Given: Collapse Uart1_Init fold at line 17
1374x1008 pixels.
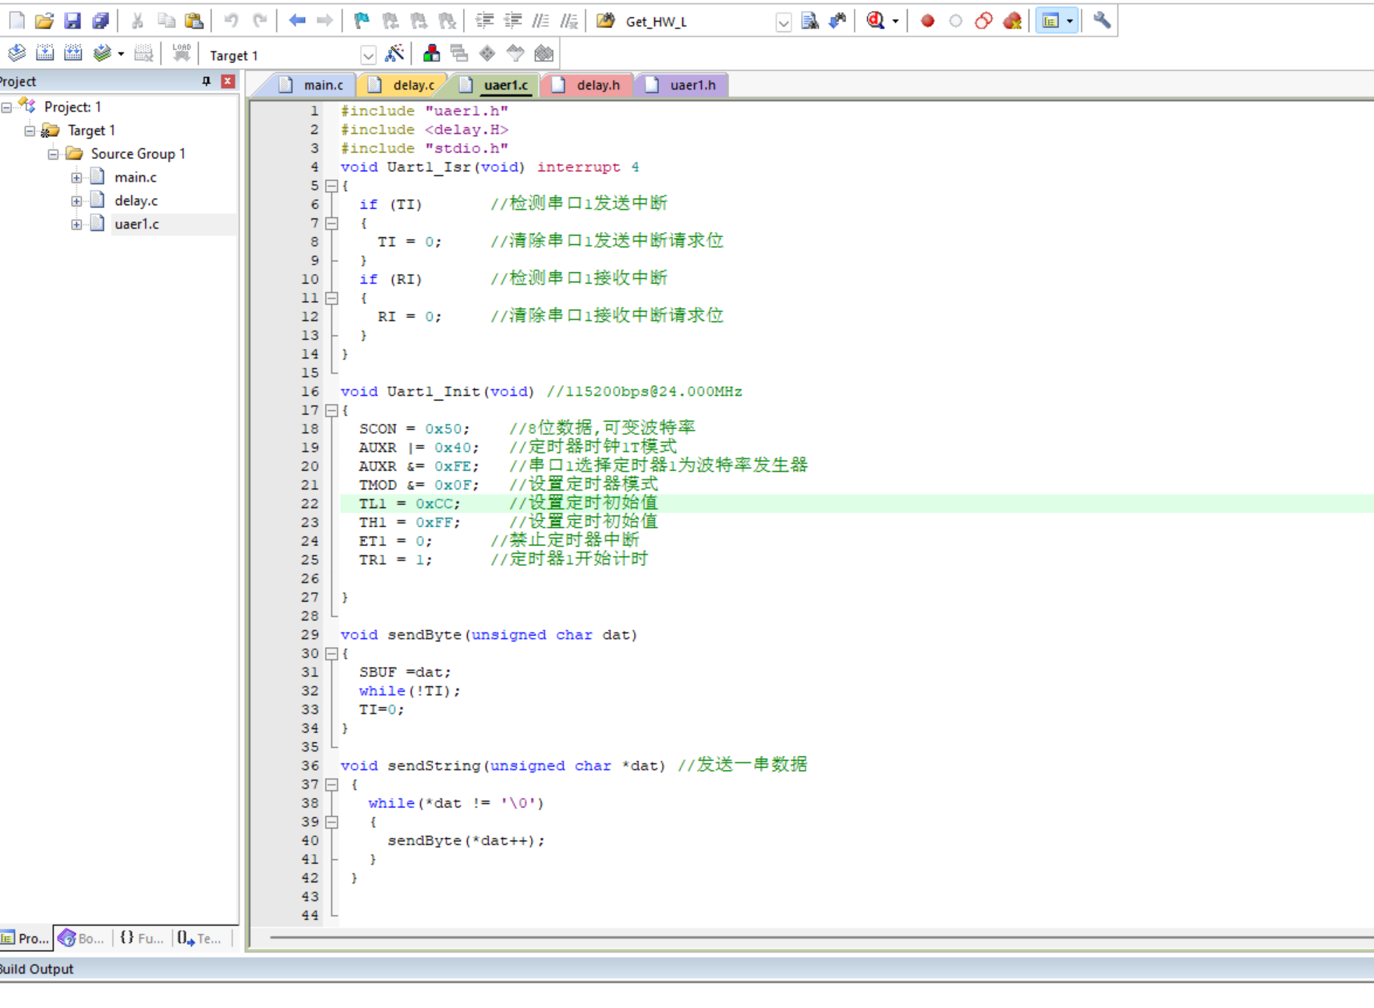Looking at the screenshot, I should (x=331, y=410).
